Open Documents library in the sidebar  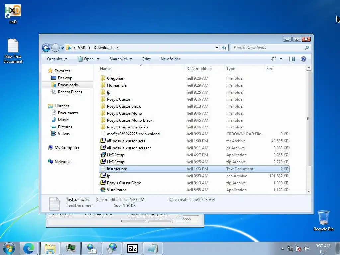(x=68, y=113)
